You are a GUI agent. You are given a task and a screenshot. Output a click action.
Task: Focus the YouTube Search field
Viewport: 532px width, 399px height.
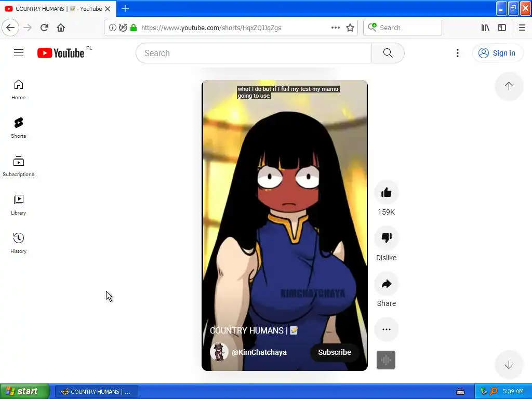(254, 53)
